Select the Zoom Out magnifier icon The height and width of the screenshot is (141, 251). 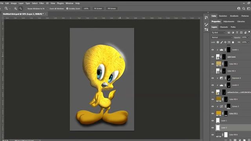tap(21, 9)
